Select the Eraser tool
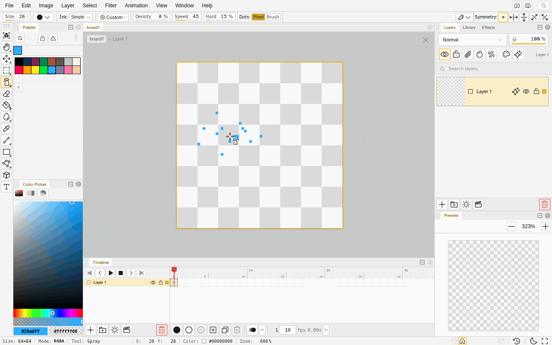 (6, 94)
